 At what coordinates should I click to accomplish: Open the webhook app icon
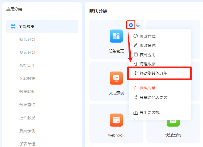click(116, 120)
